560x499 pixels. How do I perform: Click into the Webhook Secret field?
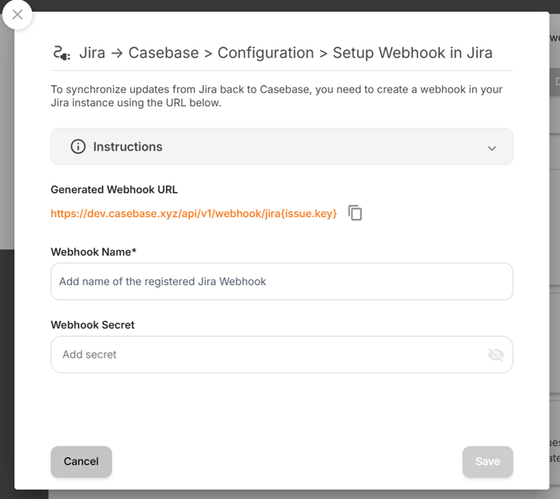[267, 354]
